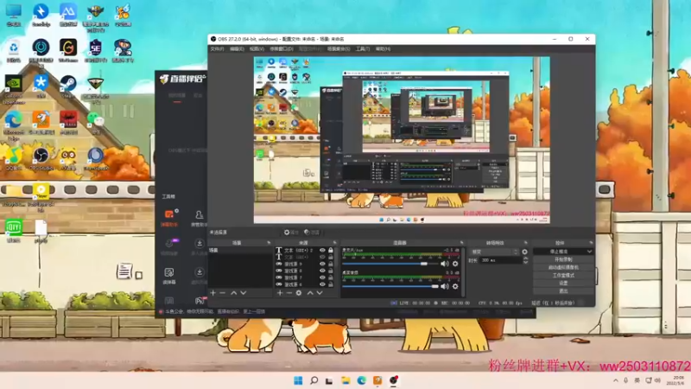Launch Steam from the desktop
The image size is (691, 389).
[x=68, y=86]
